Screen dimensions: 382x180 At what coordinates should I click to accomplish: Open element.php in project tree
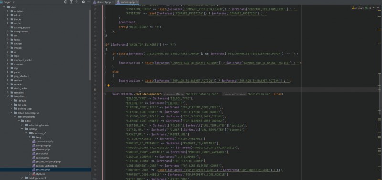41,149
